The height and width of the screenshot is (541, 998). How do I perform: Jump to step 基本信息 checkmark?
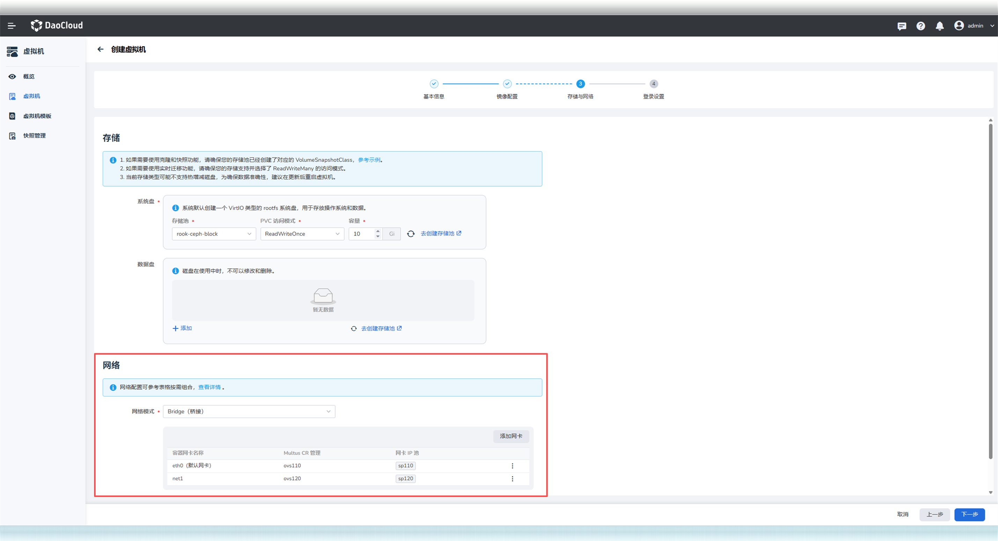(x=434, y=84)
